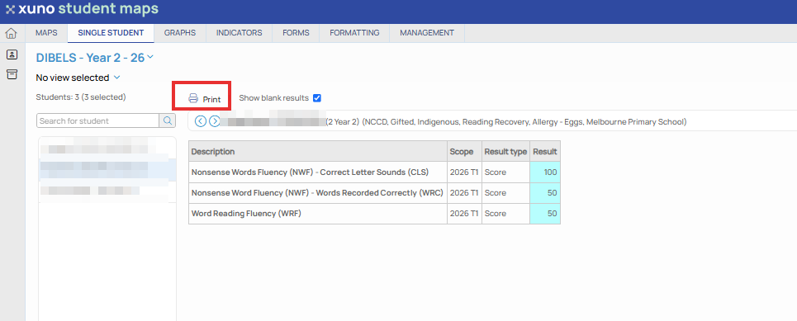Open the FORMATTING tab
The image size is (797, 321).
pyautogui.click(x=354, y=33)
